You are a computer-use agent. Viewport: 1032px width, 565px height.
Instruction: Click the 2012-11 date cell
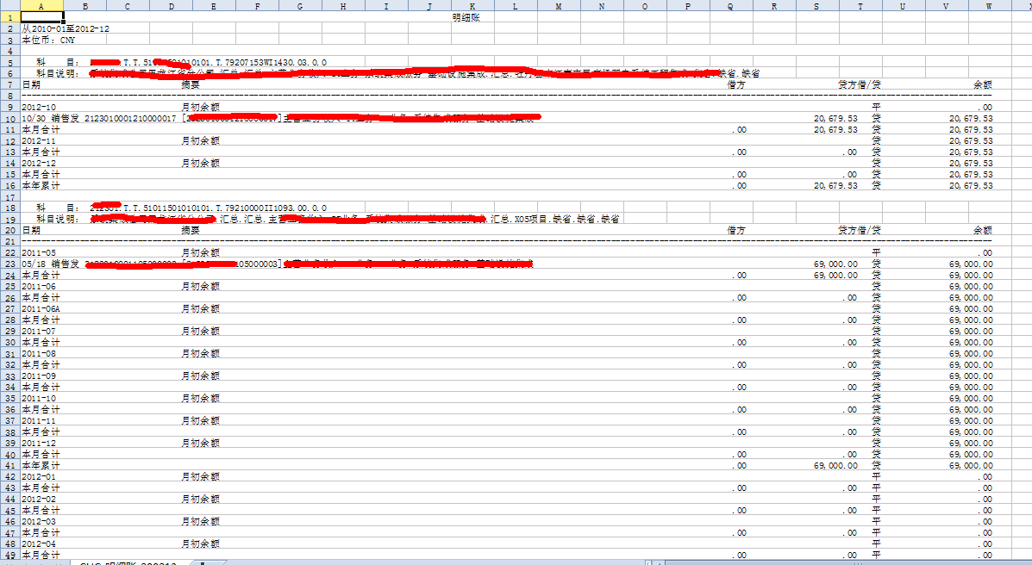pyautogui.click(x=39, y=140)
